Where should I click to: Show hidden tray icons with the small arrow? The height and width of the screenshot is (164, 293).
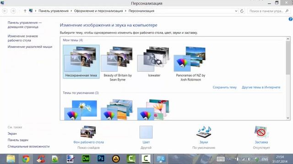coord(230,159)
